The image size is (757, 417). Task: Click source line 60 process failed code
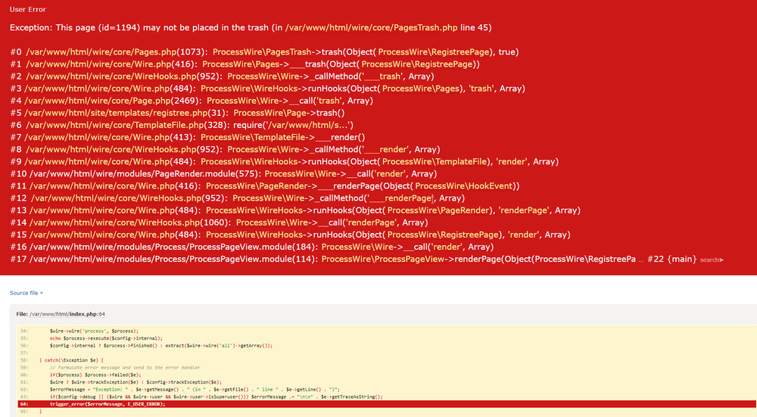coord(95,374)
